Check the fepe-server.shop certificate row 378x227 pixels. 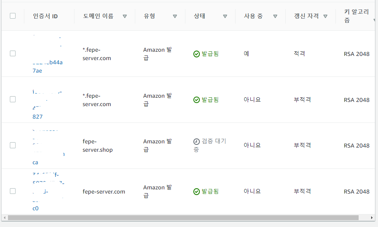[13, 145]
